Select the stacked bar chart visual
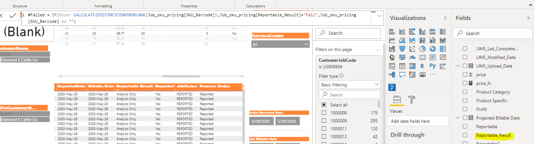The width and height of the screenshot is (534, 144). (x=392, y=32)
